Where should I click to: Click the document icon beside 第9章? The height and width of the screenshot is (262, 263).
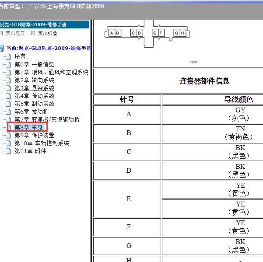(8, 136)
